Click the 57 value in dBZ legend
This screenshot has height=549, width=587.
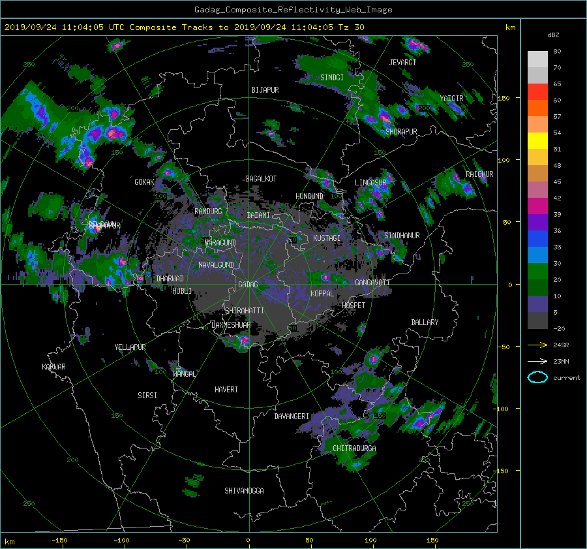point(557,117)
